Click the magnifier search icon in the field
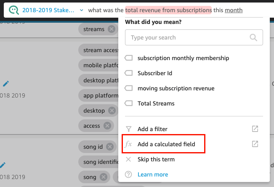274x187 pixels. point(253,37)
